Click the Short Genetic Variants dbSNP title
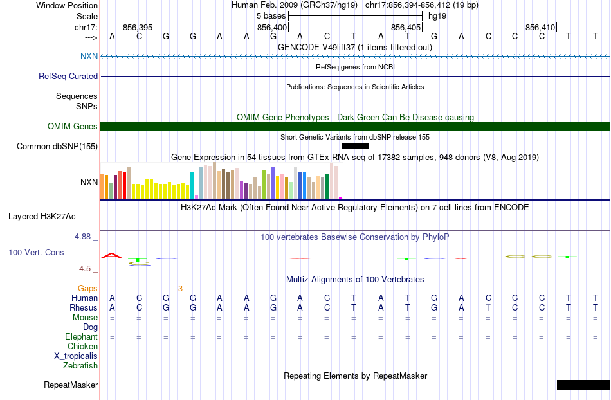 coord(355,137)
